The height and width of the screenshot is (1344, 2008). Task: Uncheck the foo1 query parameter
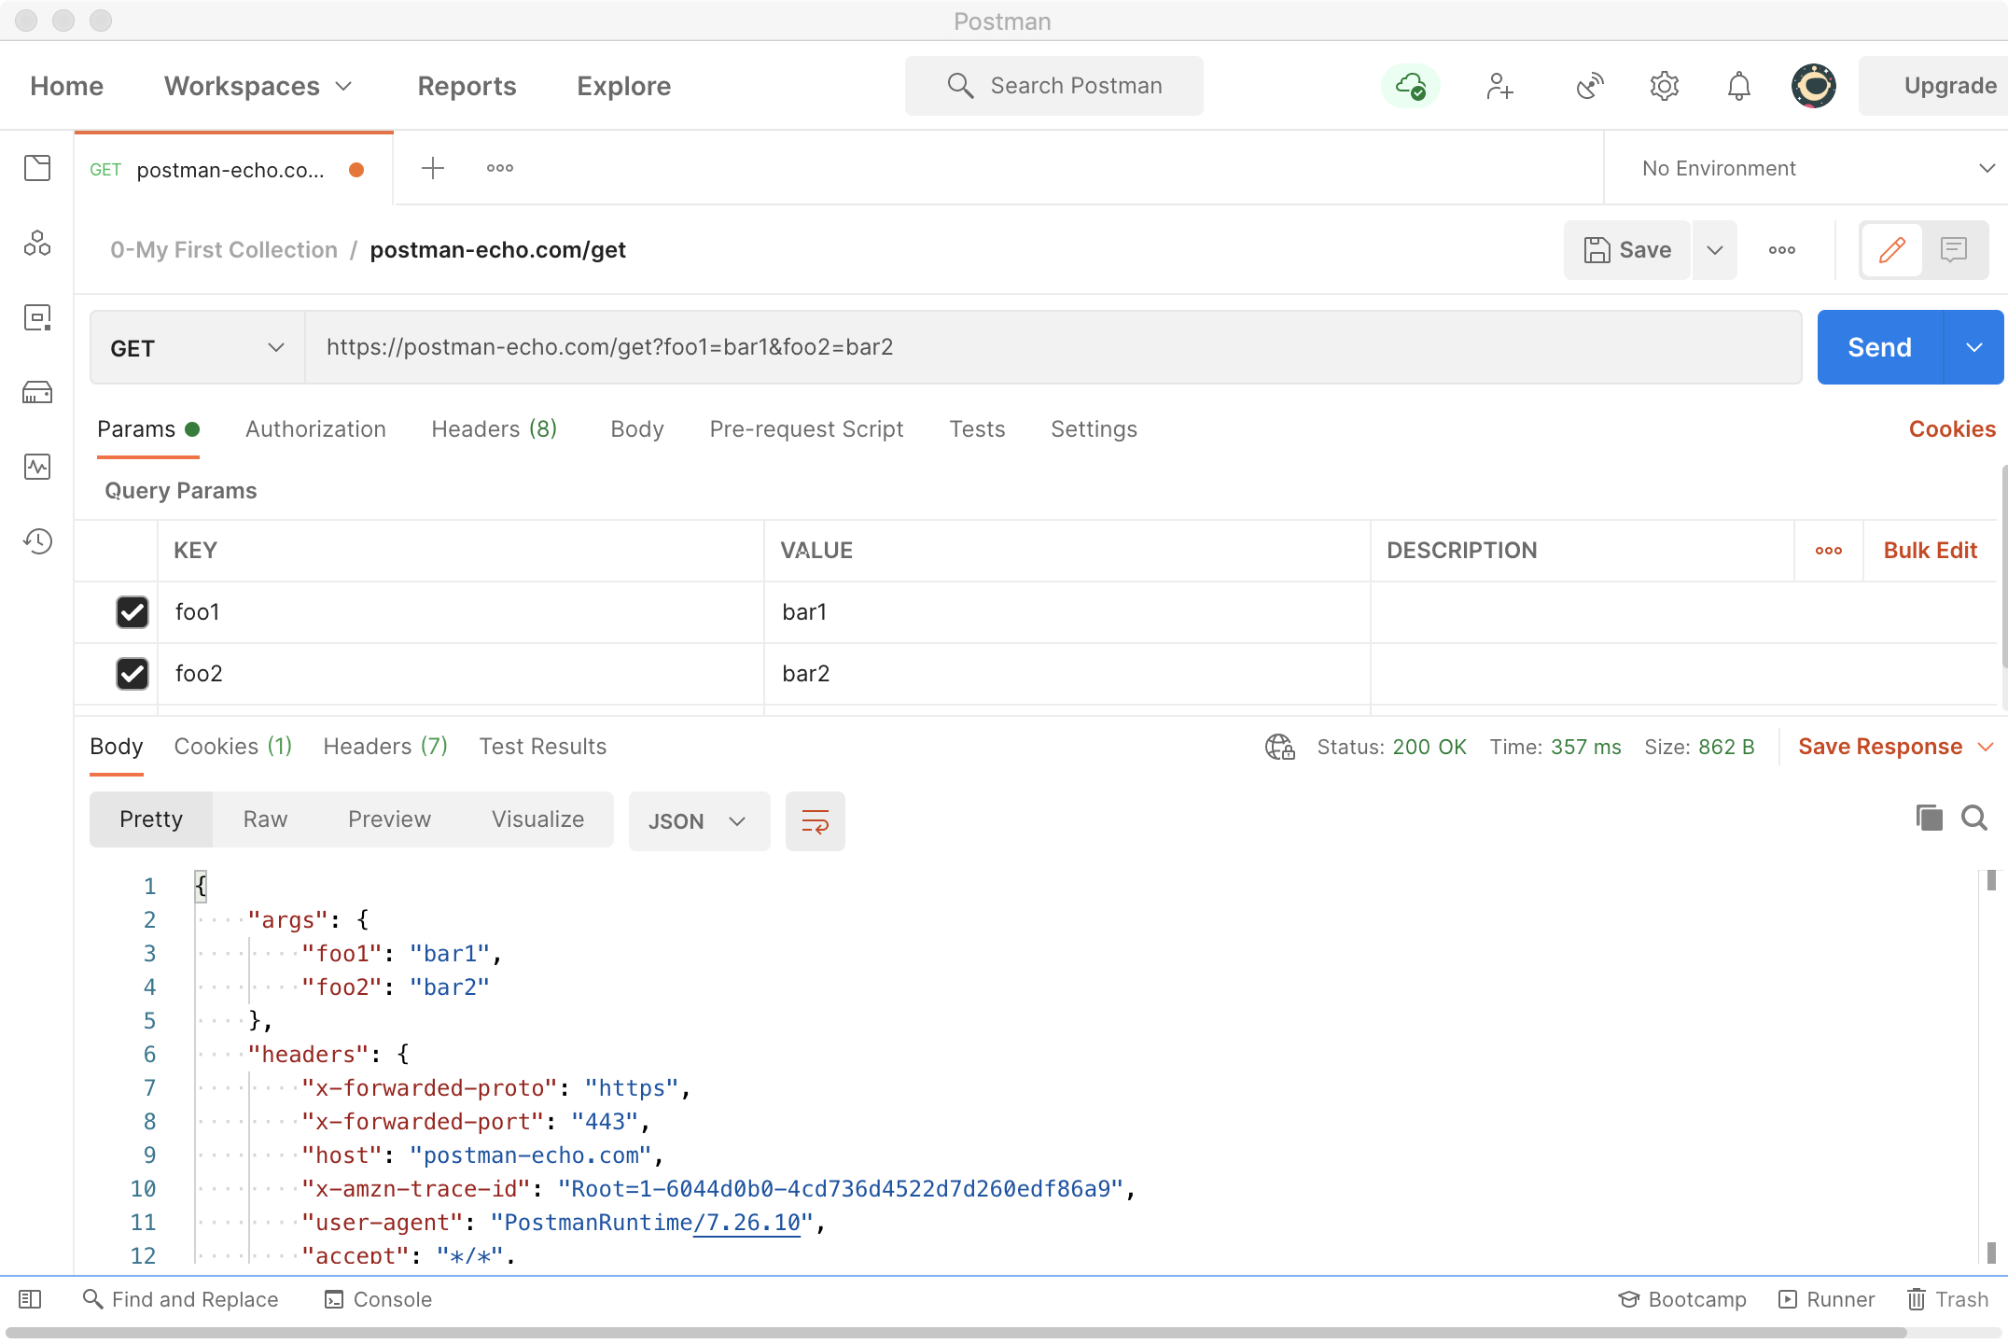pyautogui.click(x=132, y=612)
